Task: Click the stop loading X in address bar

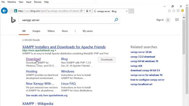Action: click(90, 11)
